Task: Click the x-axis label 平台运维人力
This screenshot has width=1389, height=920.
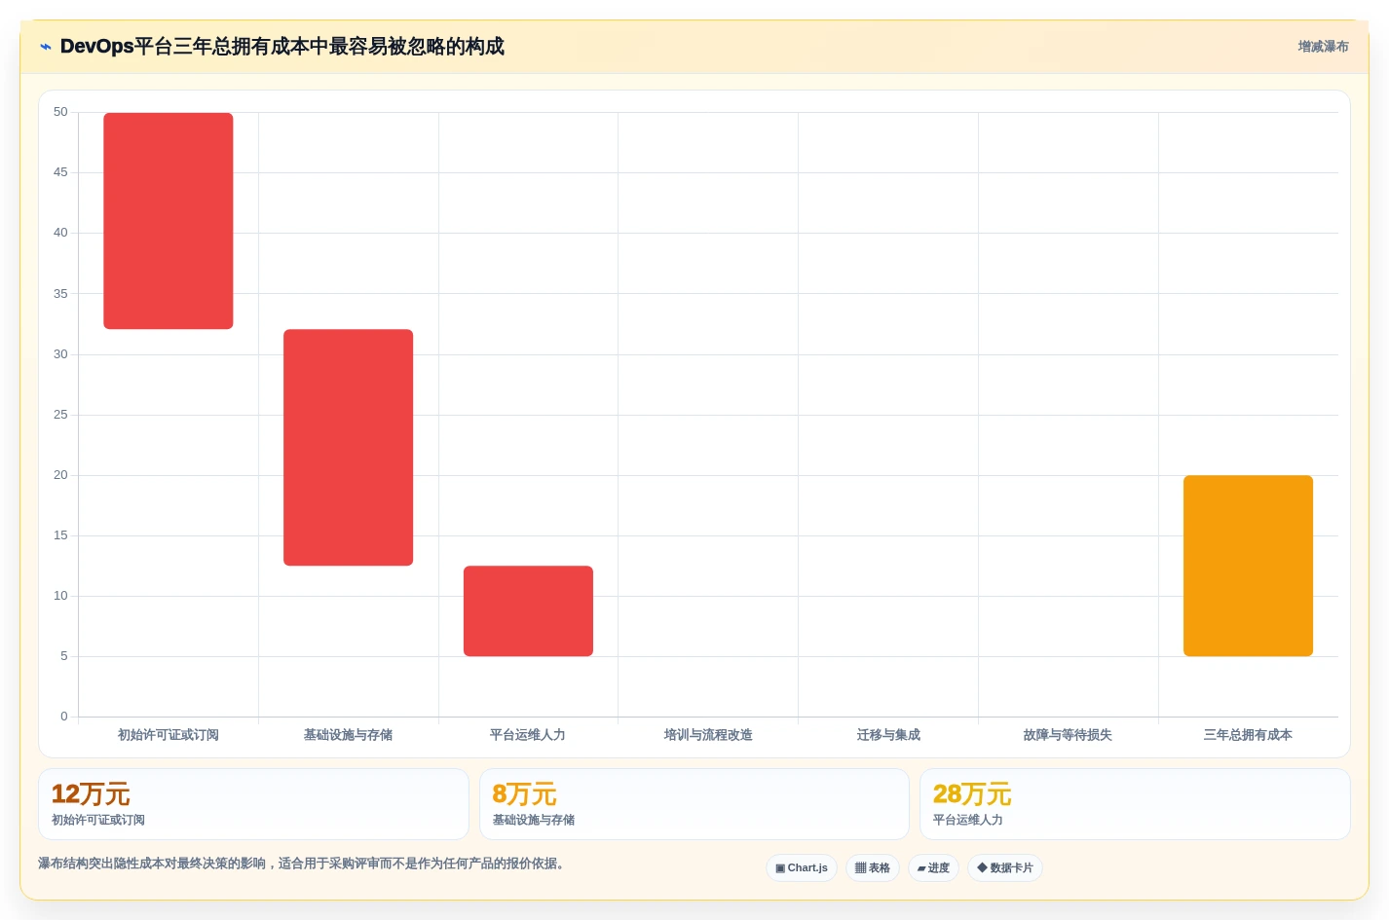Action: (x=528, y=735)
